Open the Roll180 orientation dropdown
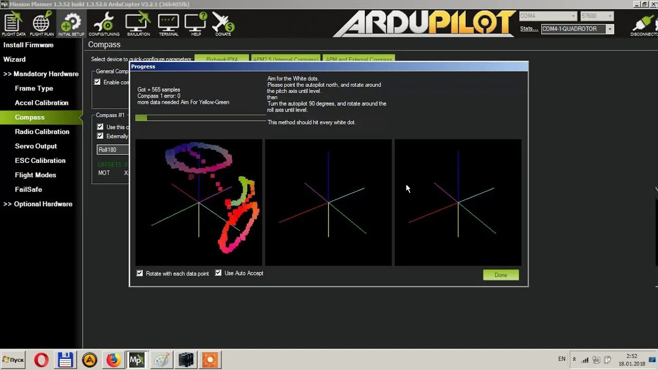Image resolution: width=658 pixels, height=370 pixels. [113, 150]
